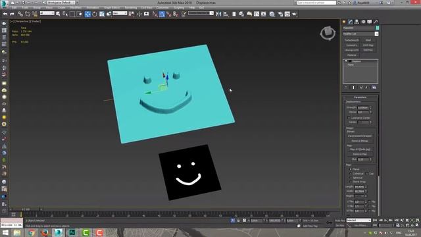
Task: Select the Cylindrical mapping radio button
Action: (351, 174)
